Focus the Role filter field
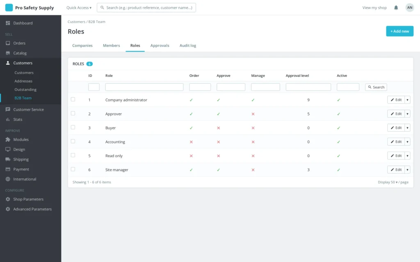The image size is (420, 262). click(x=144, y=87)
